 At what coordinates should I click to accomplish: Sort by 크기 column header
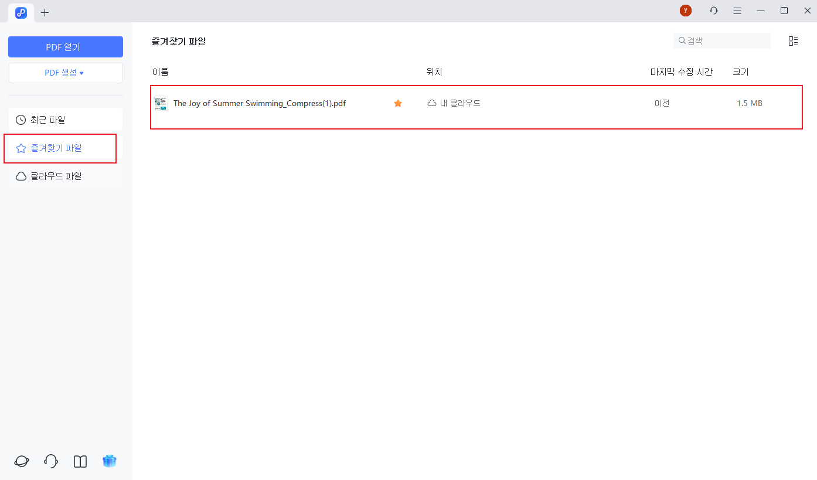[x=740, y=72]
